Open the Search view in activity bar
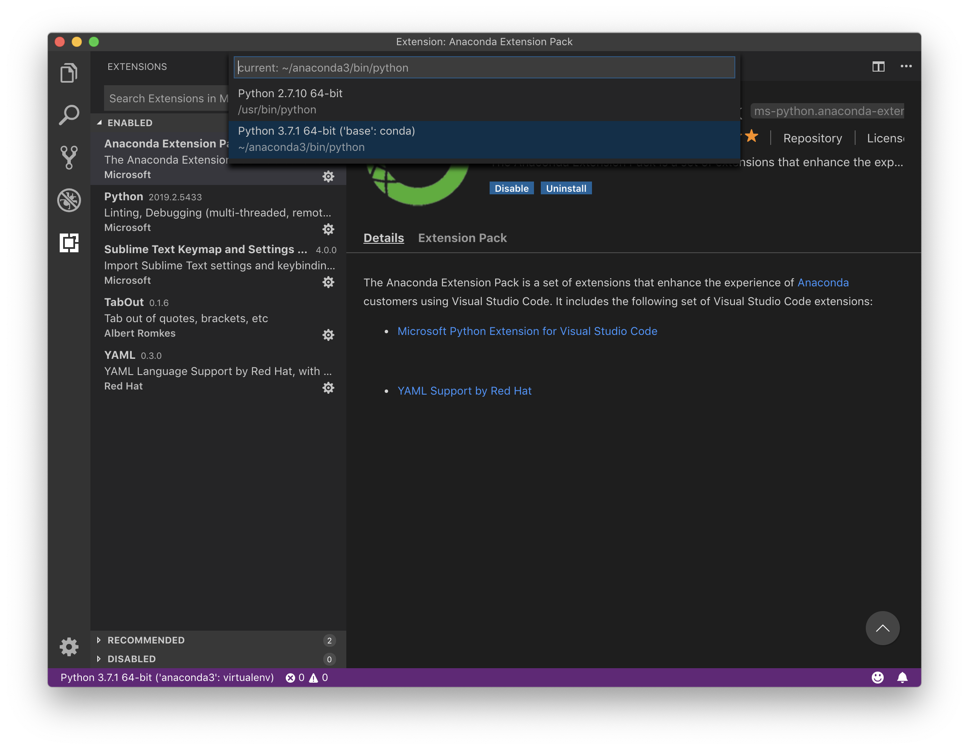969x750 pixels. (x=69, y=115)
